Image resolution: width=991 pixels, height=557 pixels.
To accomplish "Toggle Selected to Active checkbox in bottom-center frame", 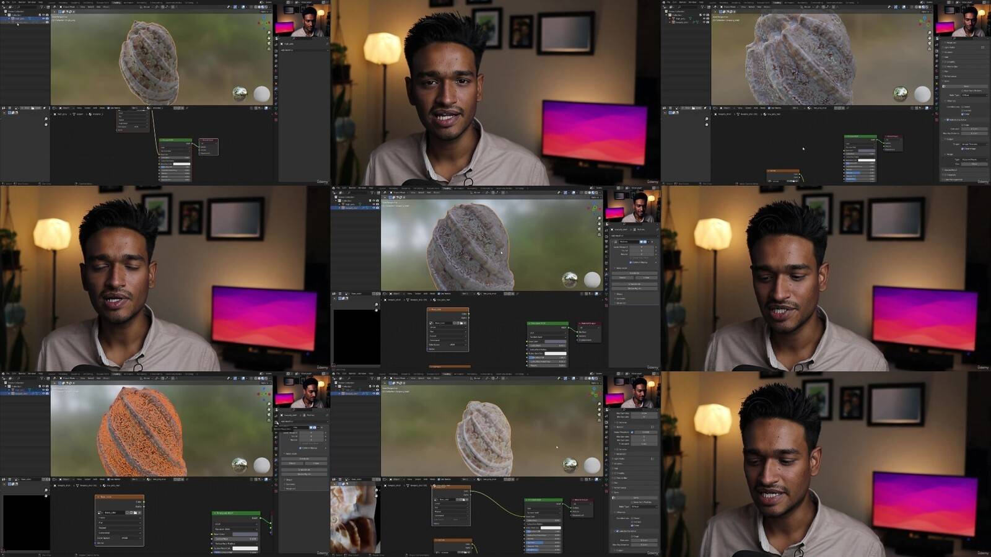I will pyautogui.click(x=617, y=531).
